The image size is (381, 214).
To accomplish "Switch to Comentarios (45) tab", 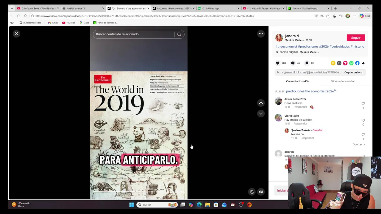I will click(297, 81).
